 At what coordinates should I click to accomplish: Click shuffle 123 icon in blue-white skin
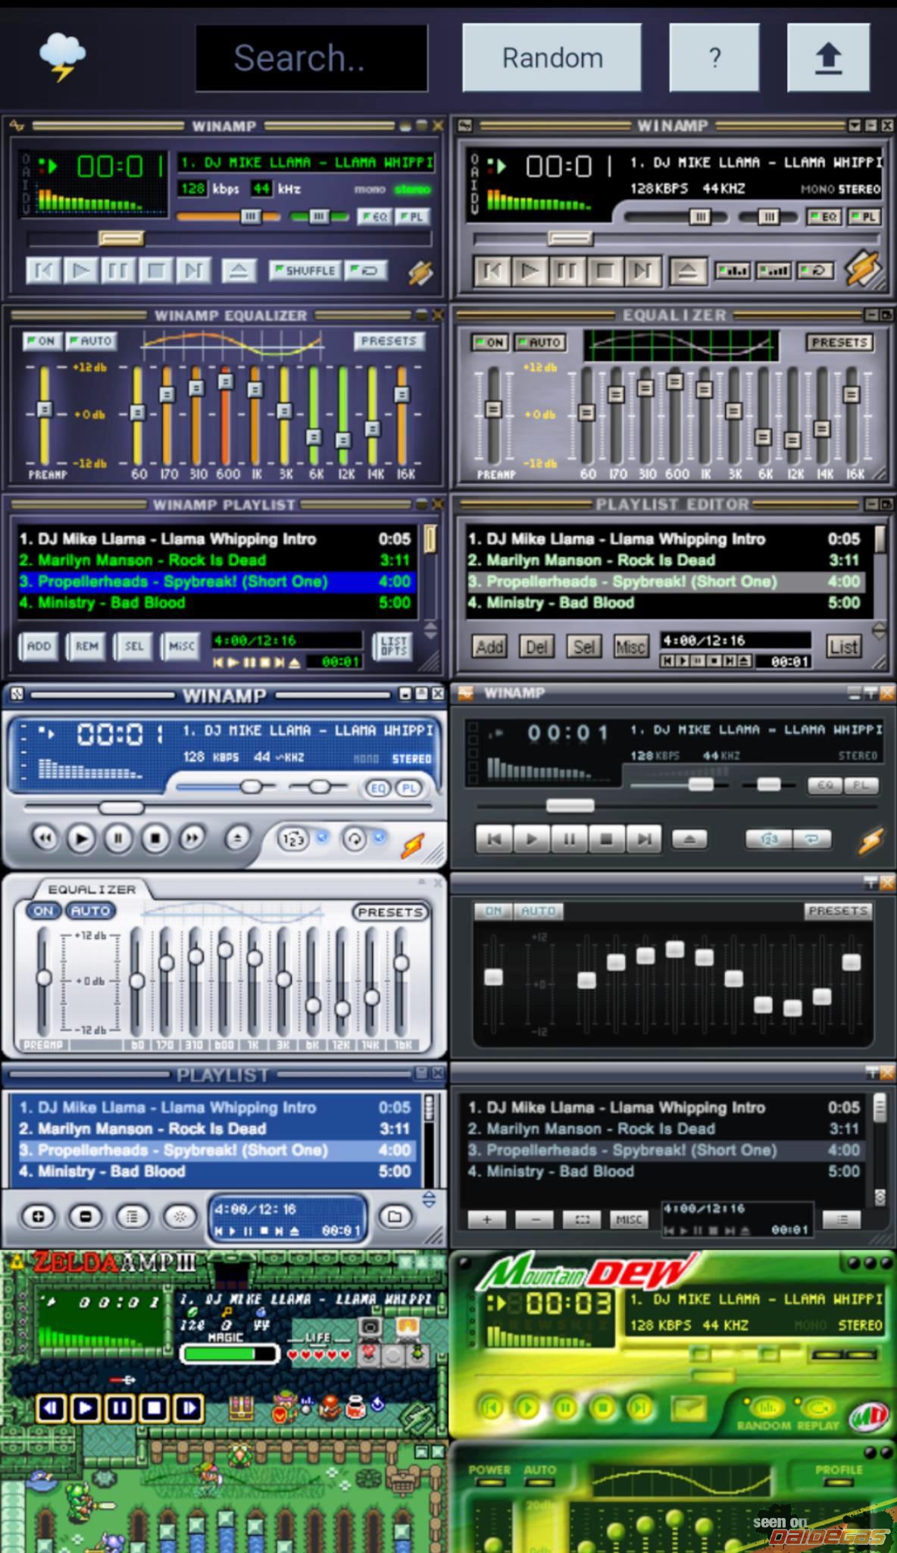coord(293,839)
